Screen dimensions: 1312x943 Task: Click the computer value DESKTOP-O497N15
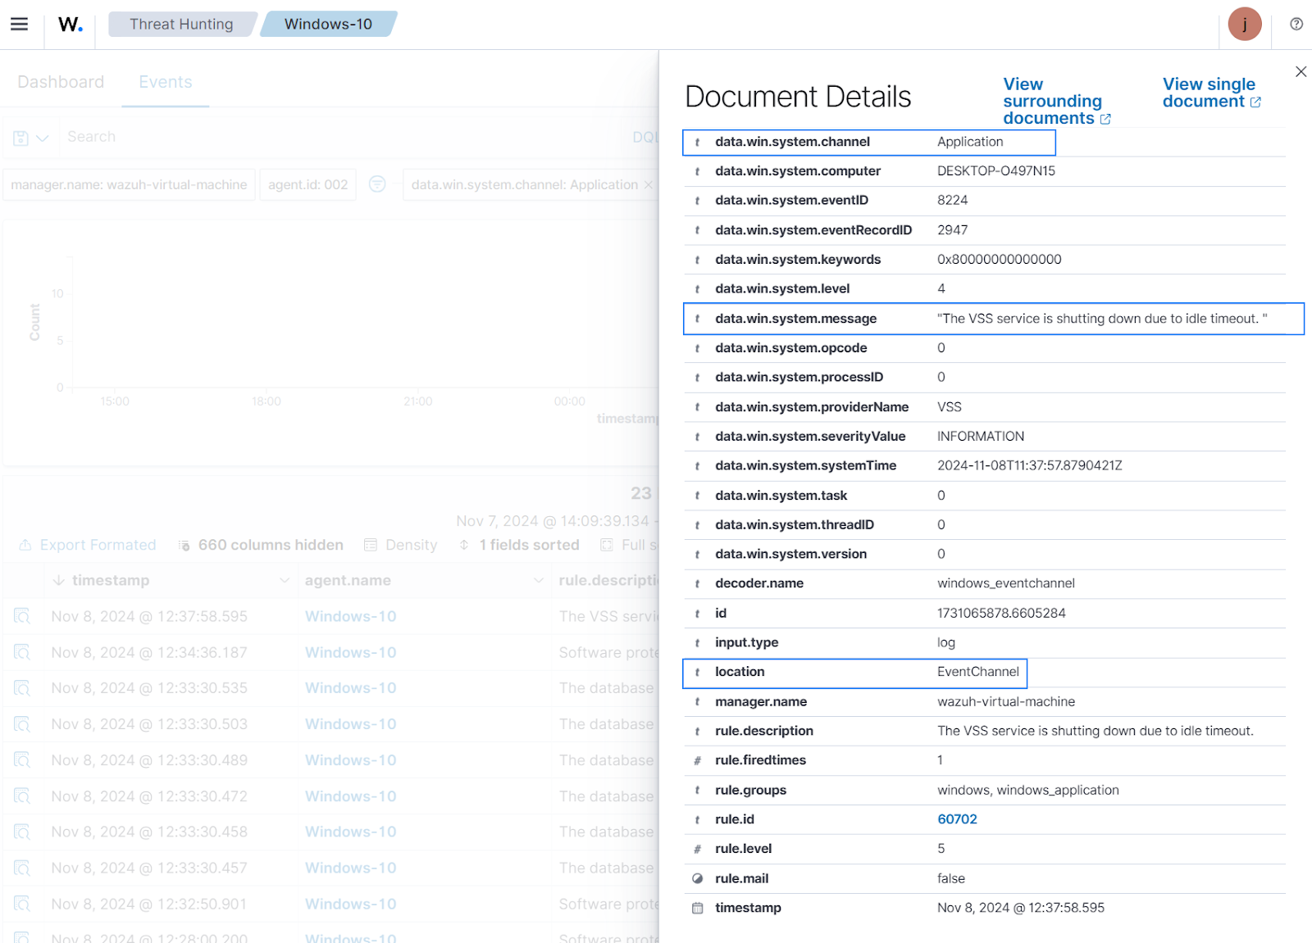pos(995,170)
